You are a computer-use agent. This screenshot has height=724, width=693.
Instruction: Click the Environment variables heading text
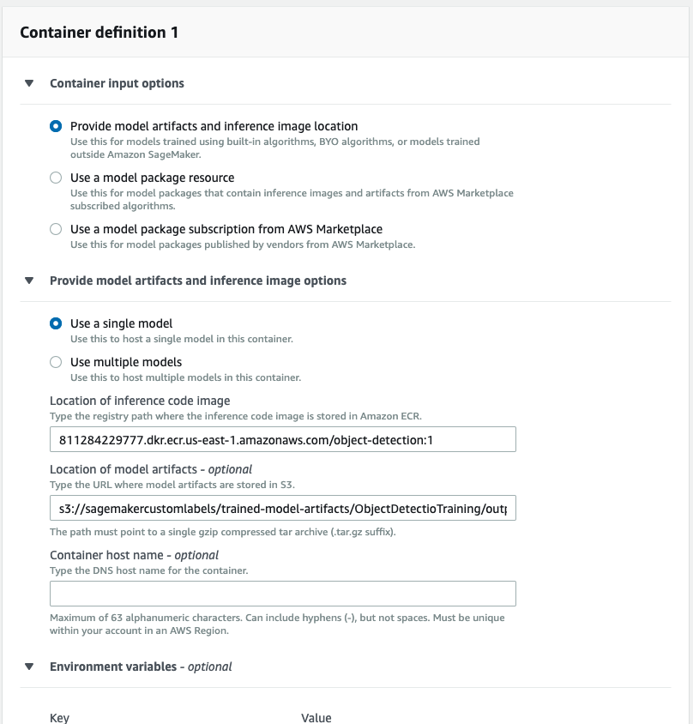[x=141, y=667]
